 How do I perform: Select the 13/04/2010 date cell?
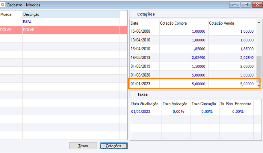coord(145,40)
